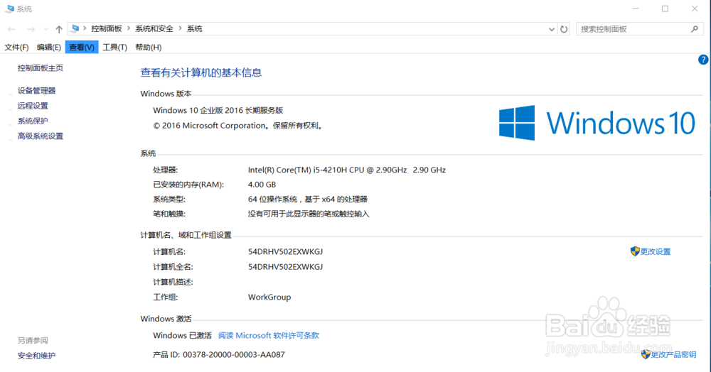Click Windows 10 企业版 2016 长期服务版 text
Screen dimensions: 711x372
pos(218,111)
